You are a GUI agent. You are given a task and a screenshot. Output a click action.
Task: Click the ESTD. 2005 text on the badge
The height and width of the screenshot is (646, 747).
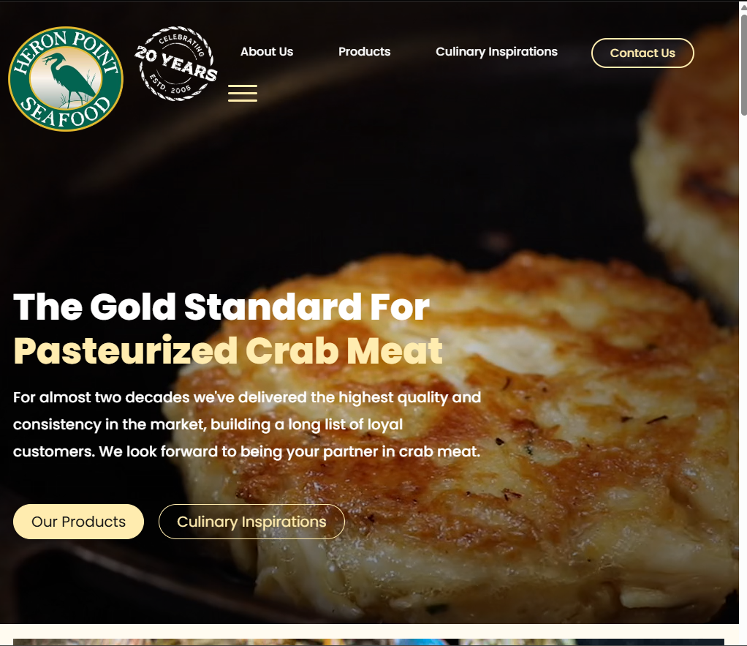click(170, 84)
